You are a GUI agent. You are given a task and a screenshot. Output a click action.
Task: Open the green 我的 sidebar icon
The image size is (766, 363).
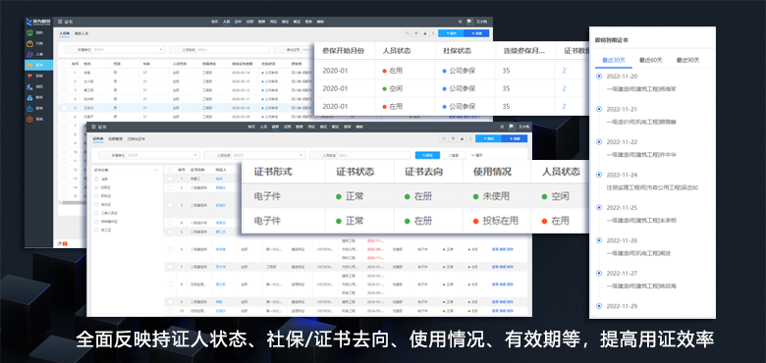tap(30, 32)
